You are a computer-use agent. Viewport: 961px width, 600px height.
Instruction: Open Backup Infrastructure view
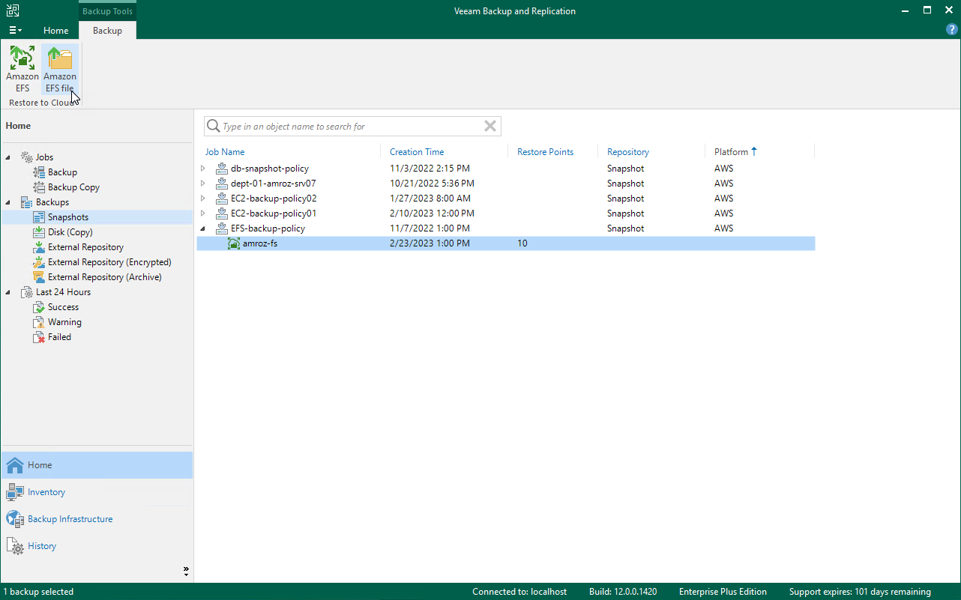pyautogui.click(x=70, y=519)
